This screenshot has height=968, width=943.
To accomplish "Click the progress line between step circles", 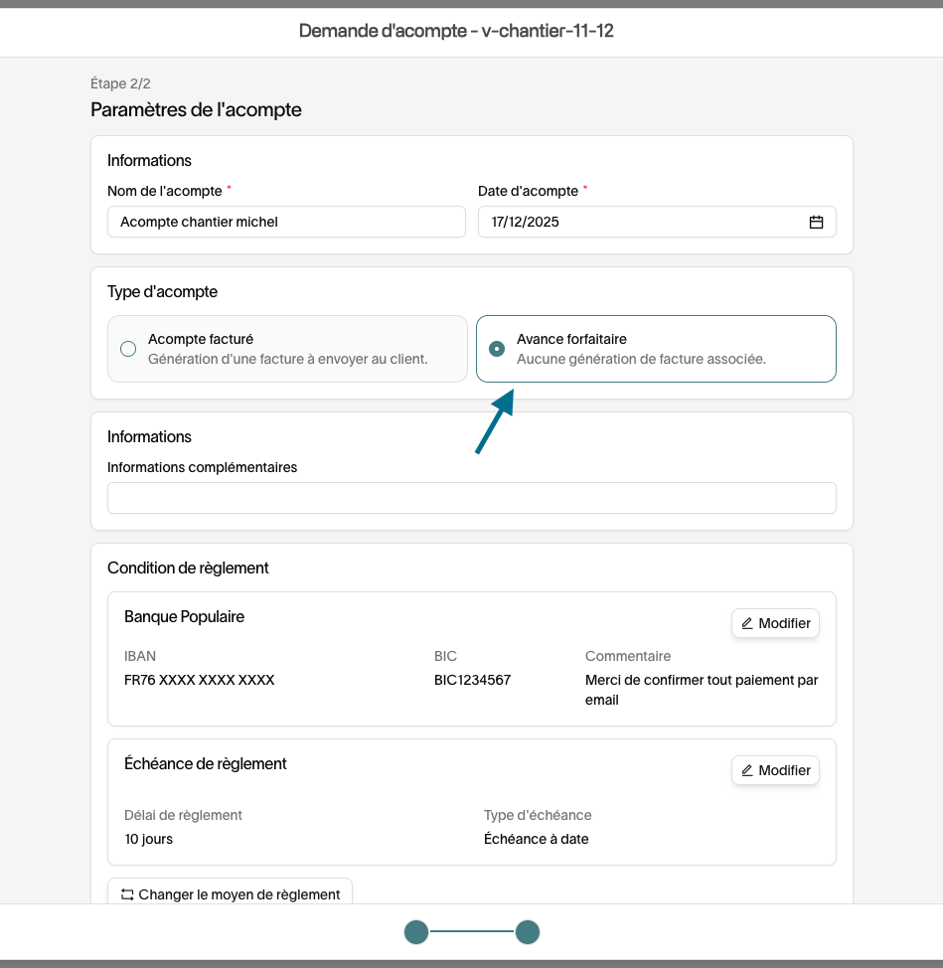I will [x=472, y=931].
